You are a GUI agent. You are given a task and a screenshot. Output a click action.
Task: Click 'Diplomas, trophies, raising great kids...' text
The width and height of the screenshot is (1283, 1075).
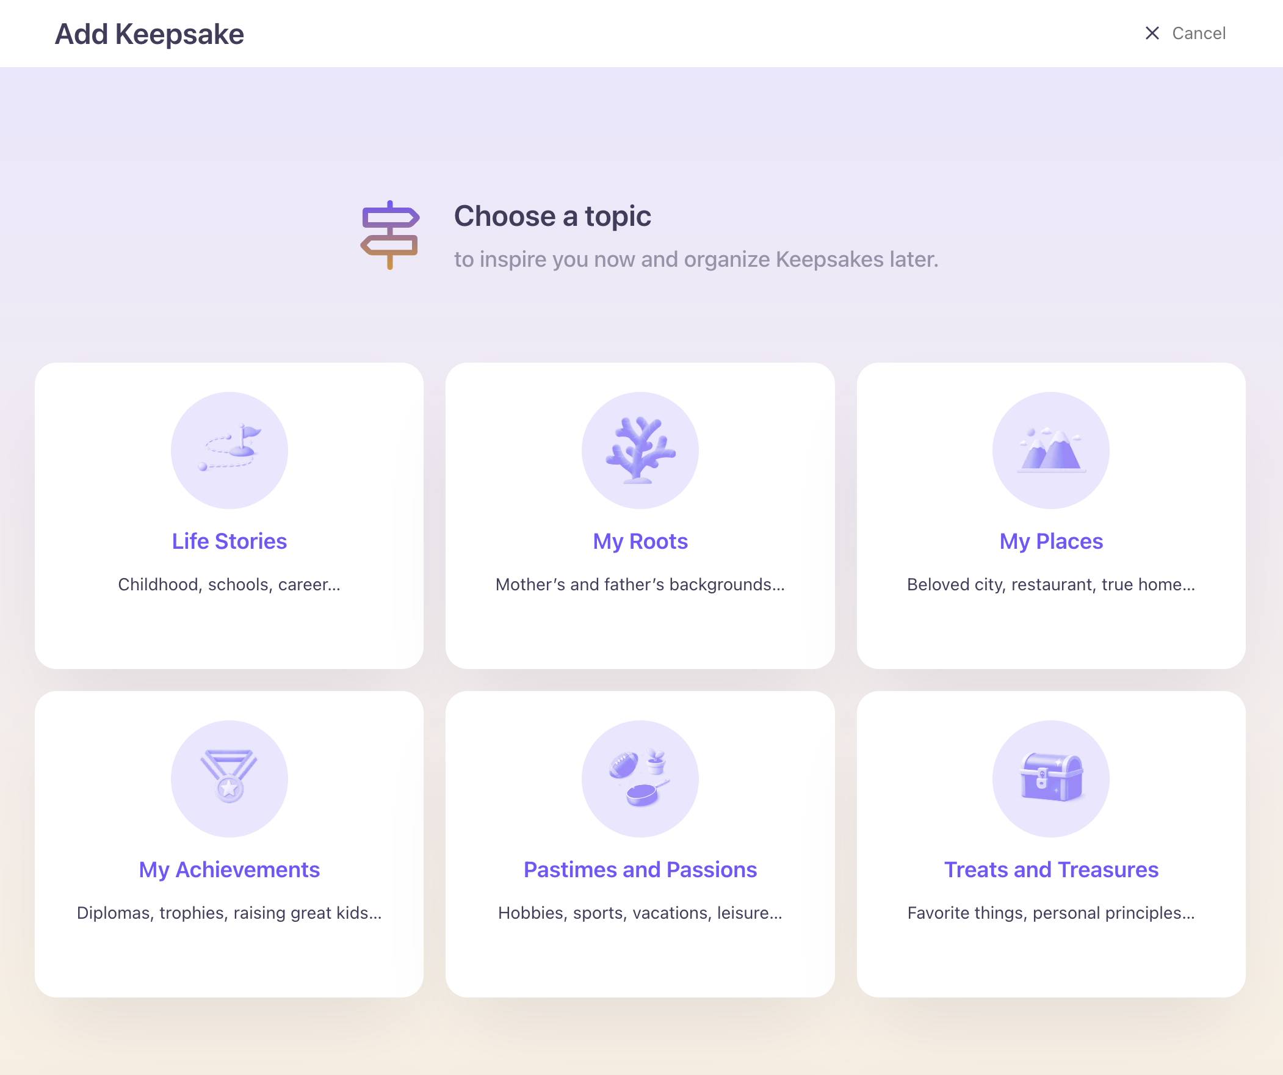[229, 913]
